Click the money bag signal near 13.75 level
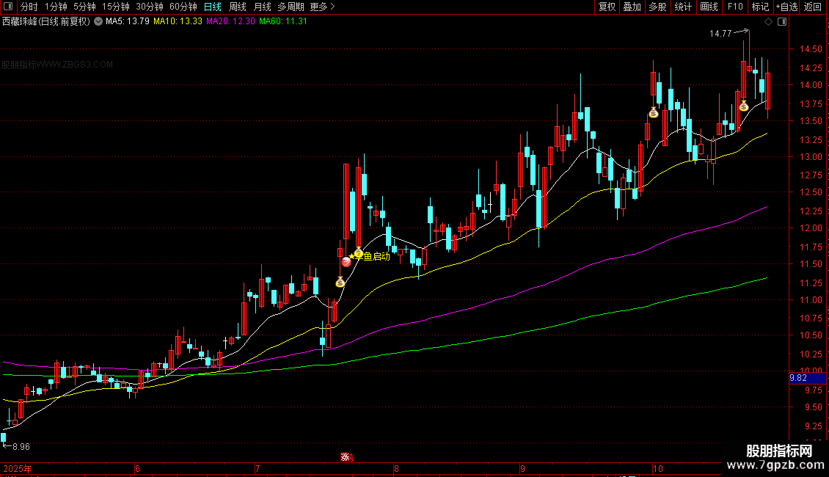This screenshot has width=829, height=477. (x=744, y=106)
